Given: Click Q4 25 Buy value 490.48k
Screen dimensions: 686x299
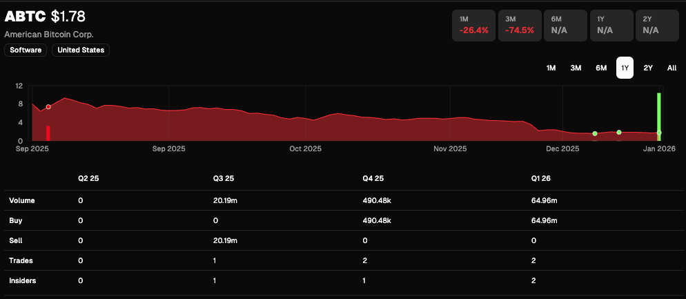Looking at the screenshot, I should coord(377,221).
